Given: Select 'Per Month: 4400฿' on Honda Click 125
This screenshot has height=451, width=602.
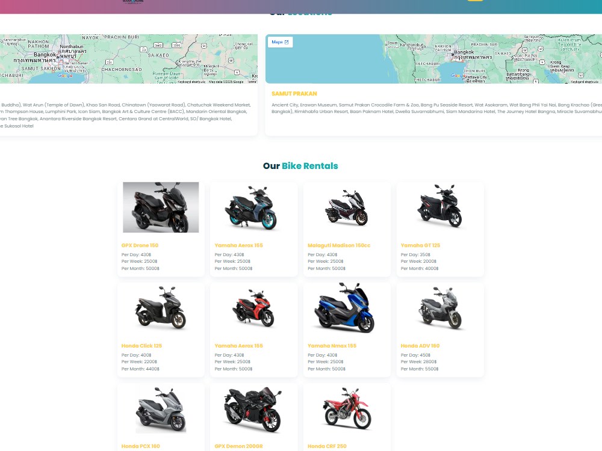Looking at the screenshot, I should pos(140,369).
